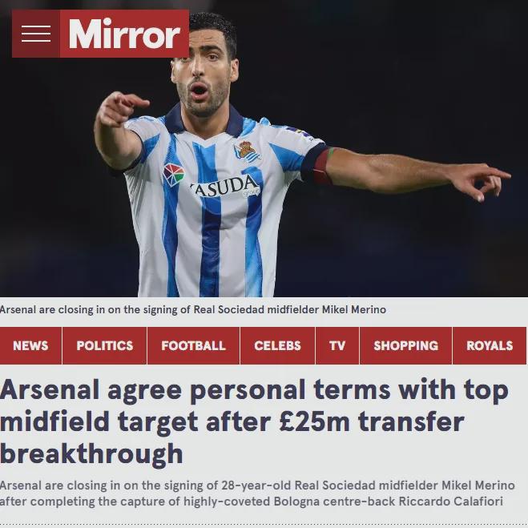
Task: Open the hamburger navigation menu
Action: [x=36, y=34]
